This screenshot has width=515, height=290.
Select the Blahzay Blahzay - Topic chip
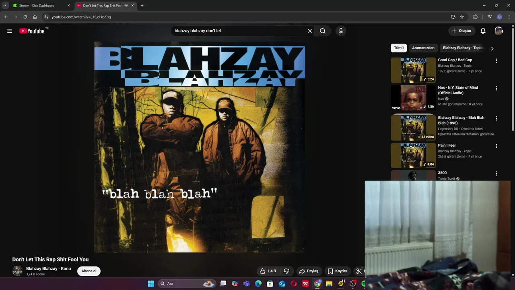pyautogui.click(x=462, y=48)
